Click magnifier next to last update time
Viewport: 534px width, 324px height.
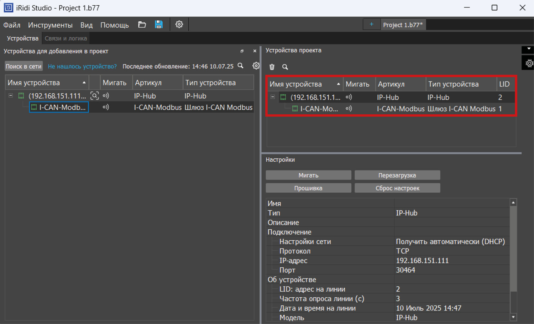point(241,66)
